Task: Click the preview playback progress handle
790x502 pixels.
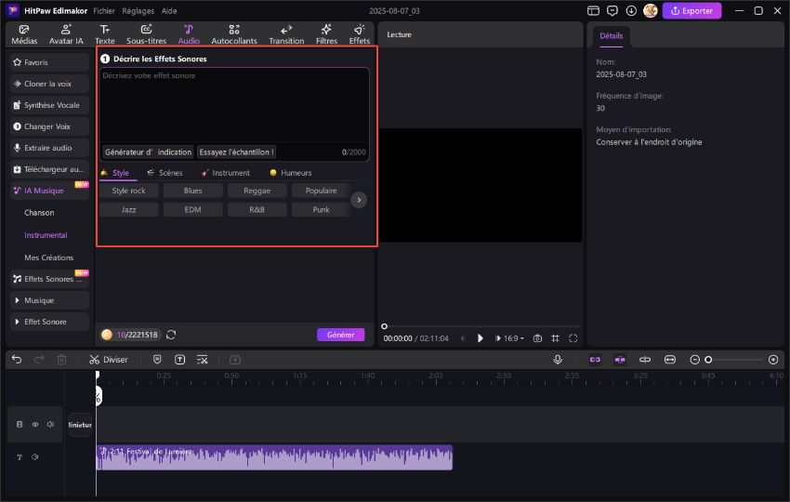Action: point(385,326)
